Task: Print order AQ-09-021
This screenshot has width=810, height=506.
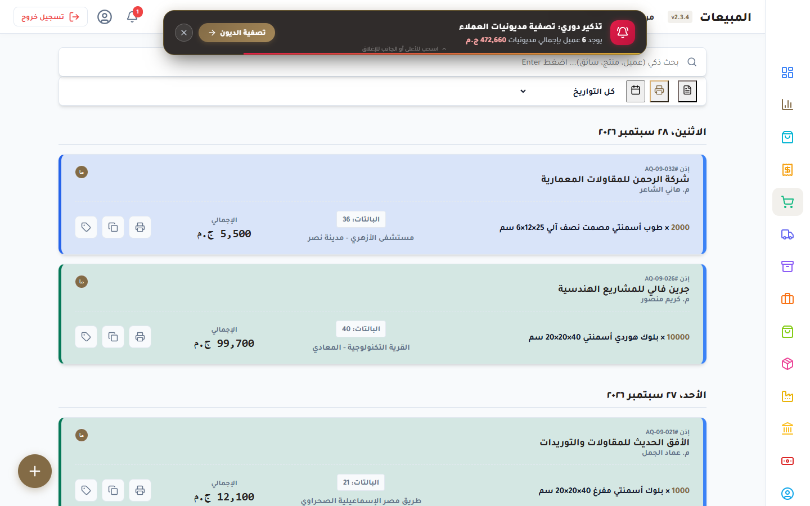Action: (x=140, y=490)
